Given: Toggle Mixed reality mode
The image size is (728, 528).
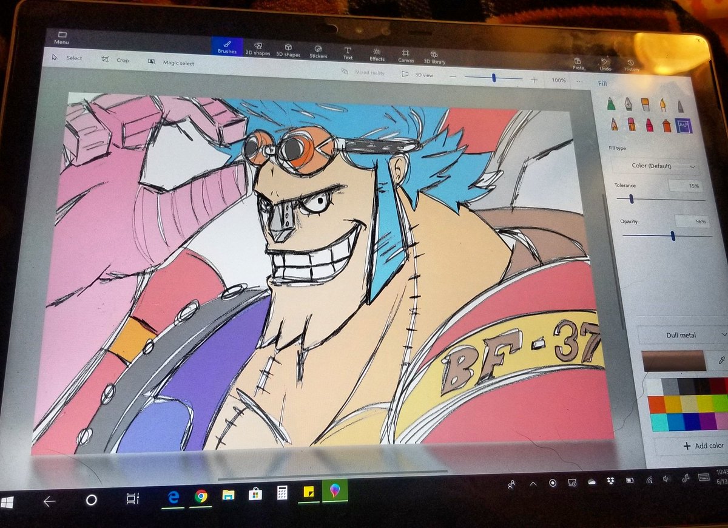Looking at the screenshot, I should click(x=362, y=72).
